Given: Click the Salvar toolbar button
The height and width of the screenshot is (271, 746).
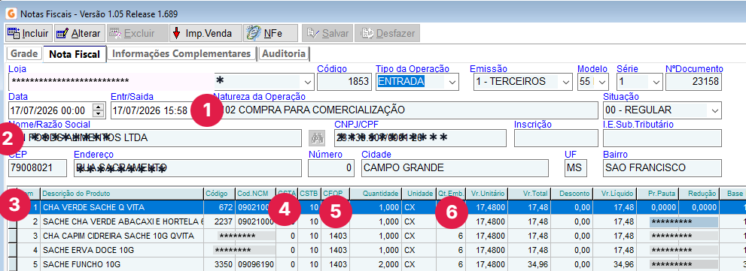Looking at the screenshot, I should (327, 33).
